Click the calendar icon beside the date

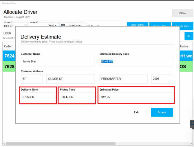tap(63, 26)
